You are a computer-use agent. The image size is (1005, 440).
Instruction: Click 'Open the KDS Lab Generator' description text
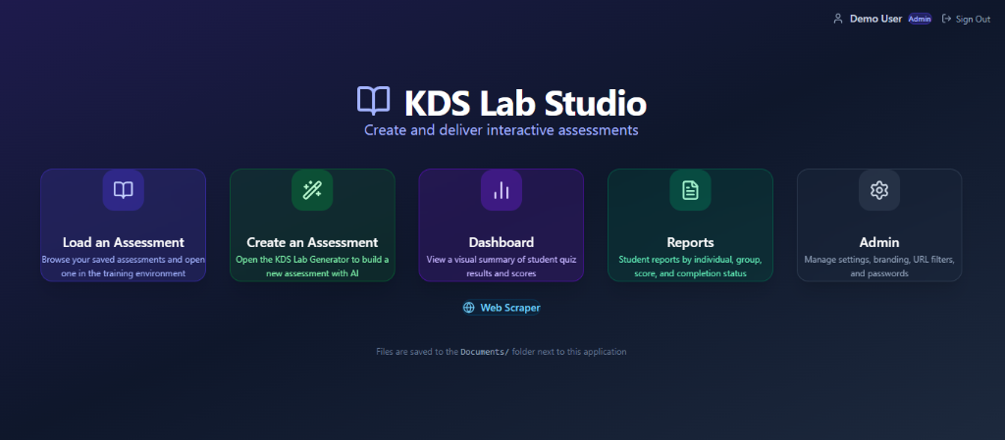click(x=312, y=267)
